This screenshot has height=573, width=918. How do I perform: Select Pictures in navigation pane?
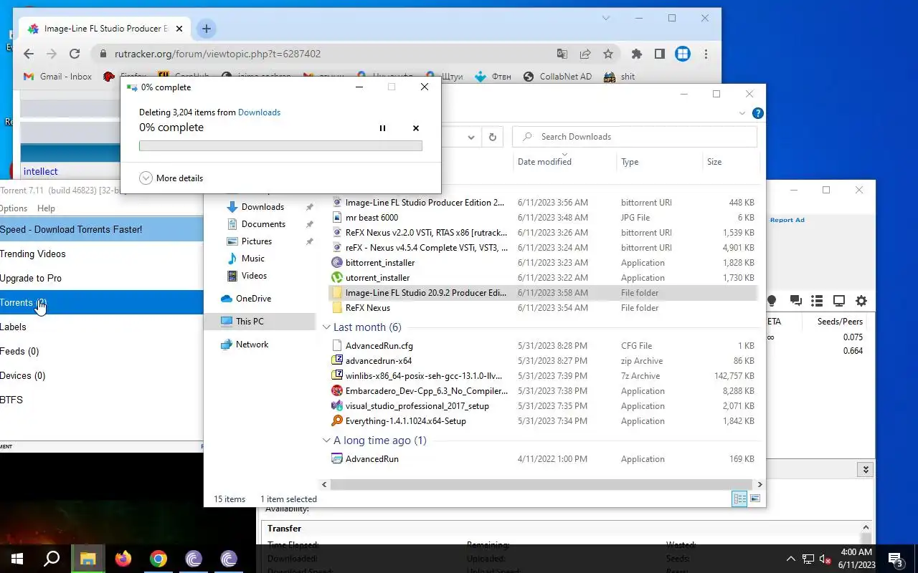point(257,241)
